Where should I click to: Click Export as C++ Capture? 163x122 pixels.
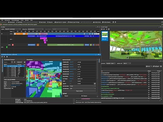tap(60, 22)
